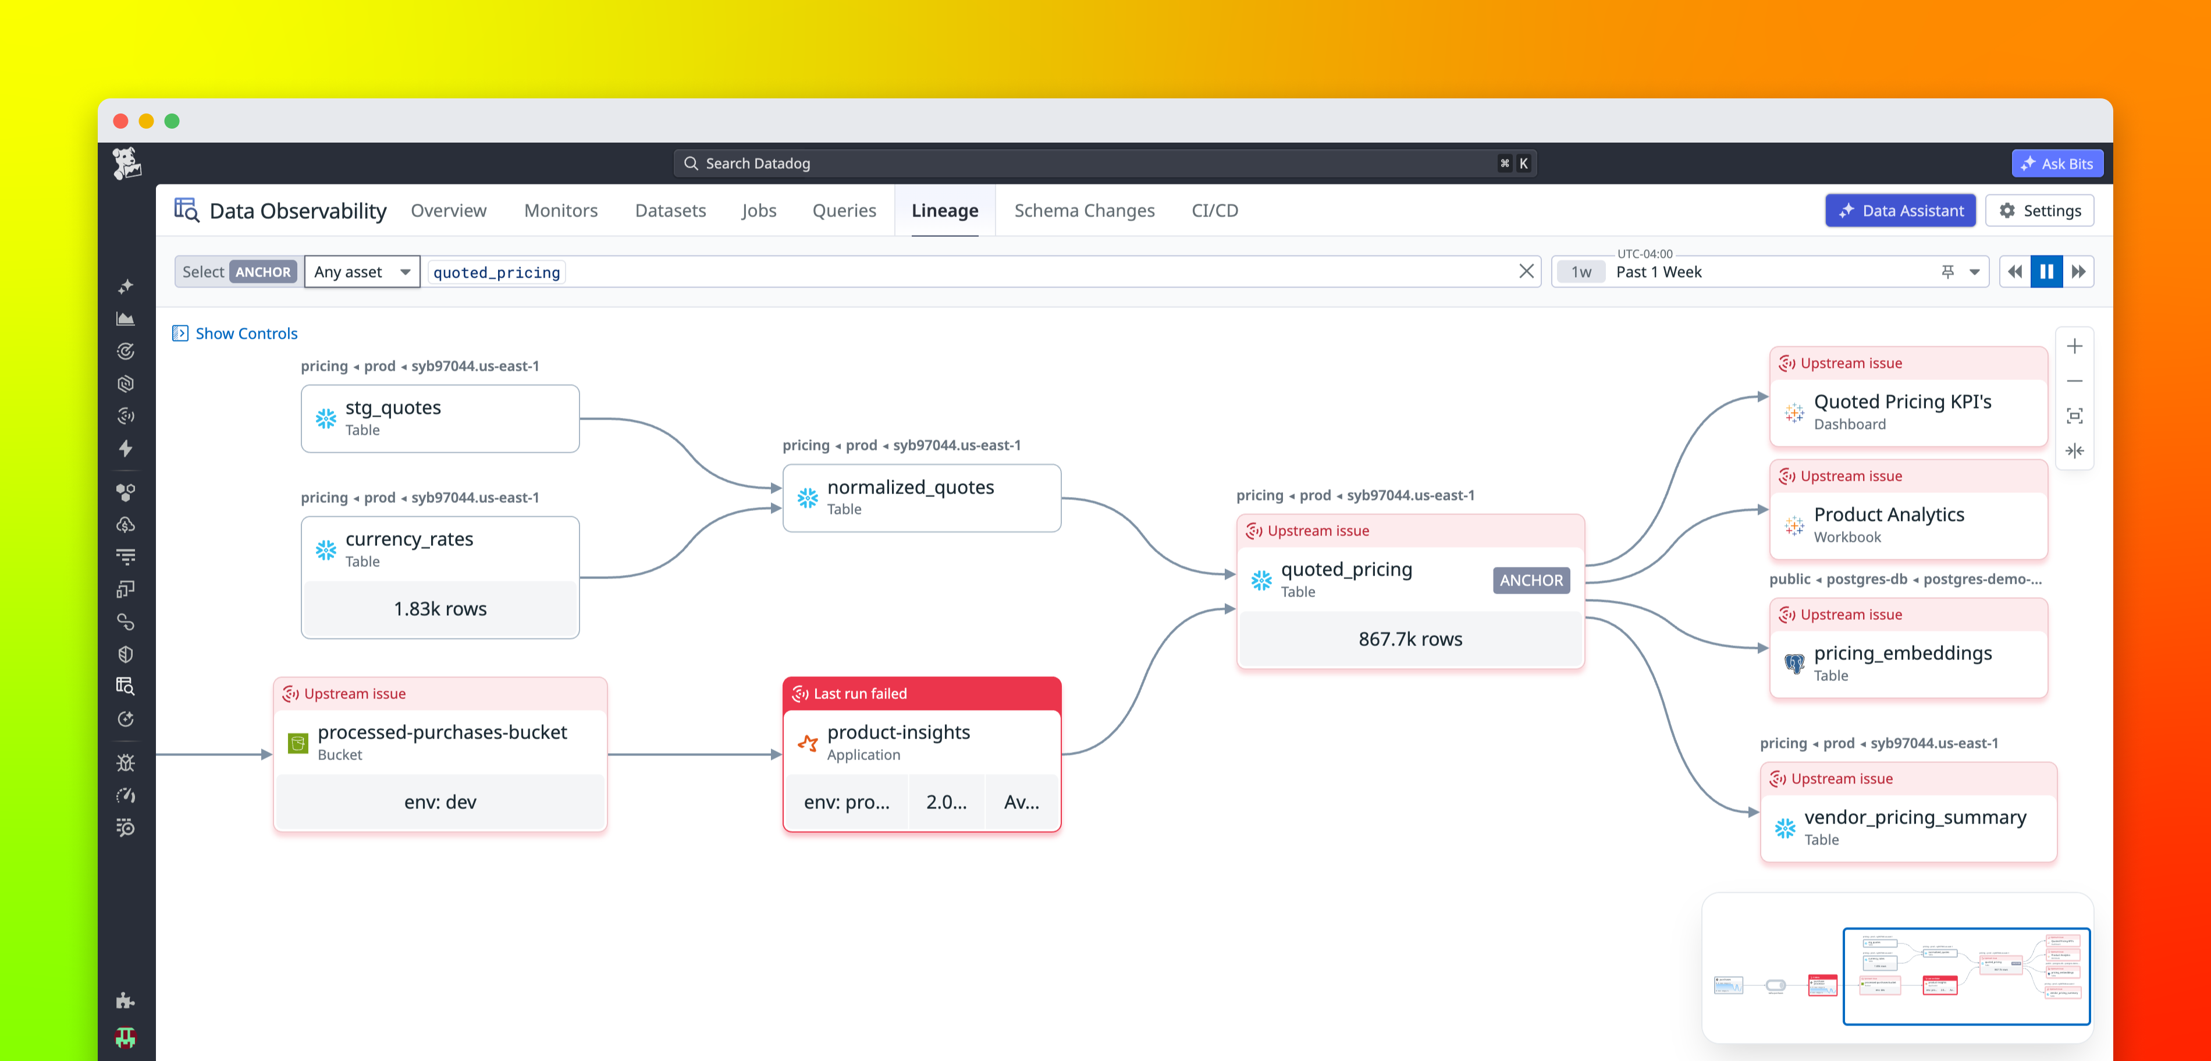Click the Last run failed banner

tap(922, 694)
